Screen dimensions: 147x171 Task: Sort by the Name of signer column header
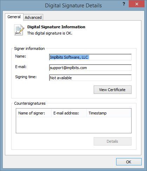34,113
